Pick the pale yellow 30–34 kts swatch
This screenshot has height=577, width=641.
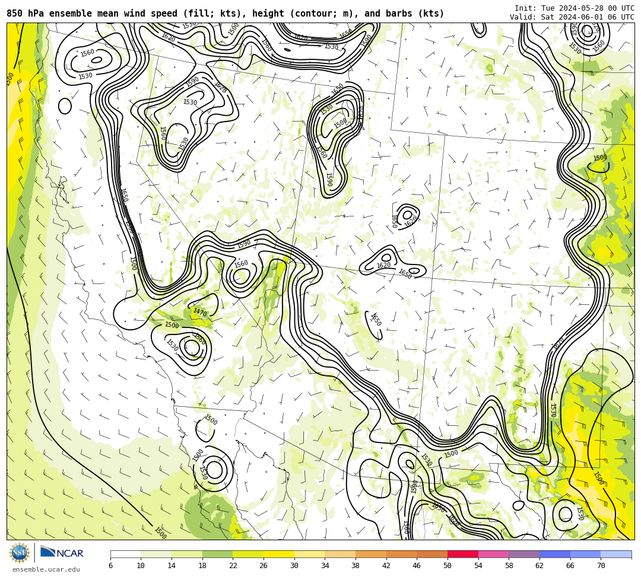pyautogui.click(x=309, y=554)
